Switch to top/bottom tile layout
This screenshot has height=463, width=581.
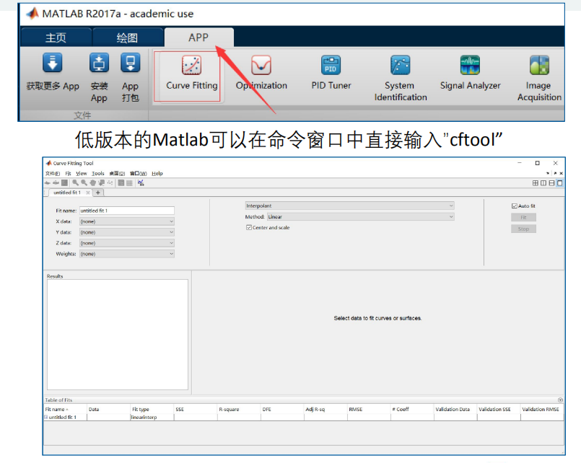click(x=551, y=183)
